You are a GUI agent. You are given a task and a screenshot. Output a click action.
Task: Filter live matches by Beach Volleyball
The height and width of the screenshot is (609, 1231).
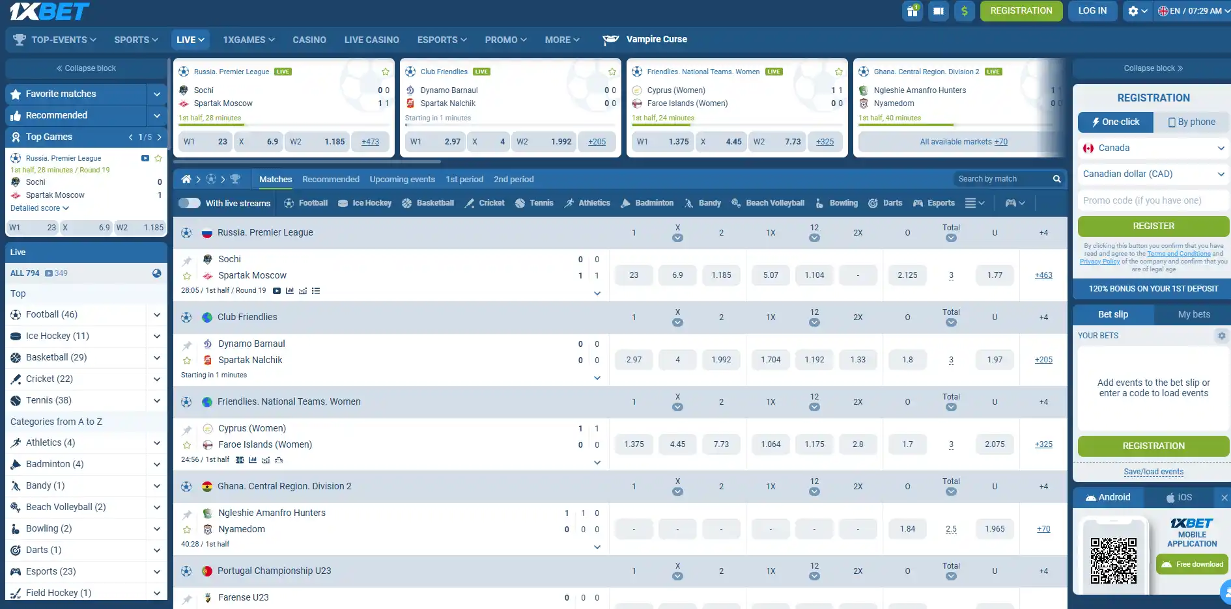point(768,203)
